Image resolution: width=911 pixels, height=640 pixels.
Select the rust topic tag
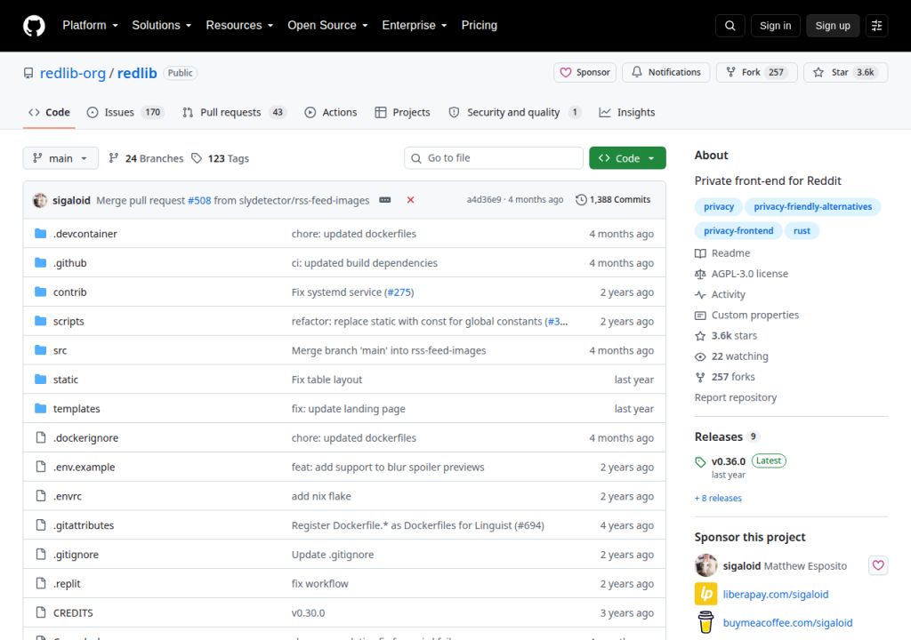click(x=802, y=230)
